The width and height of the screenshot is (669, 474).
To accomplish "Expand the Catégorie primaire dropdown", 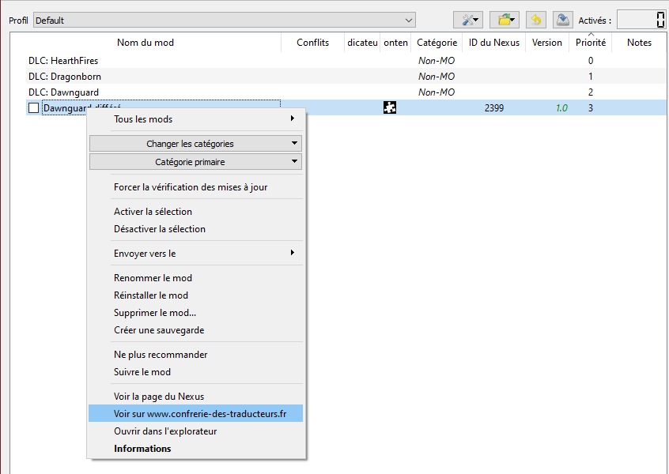I will tap(195, 162).
